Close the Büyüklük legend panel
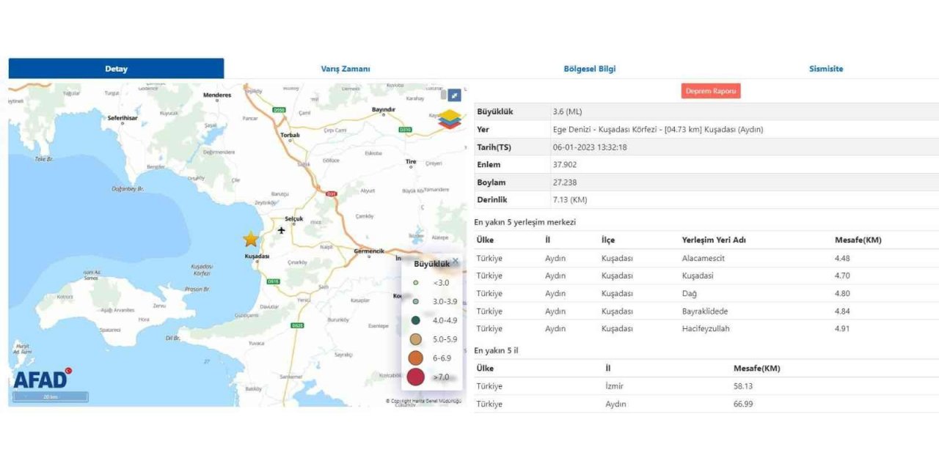The width and height of the screenshot is (939, 469). (x=456, y=261)
